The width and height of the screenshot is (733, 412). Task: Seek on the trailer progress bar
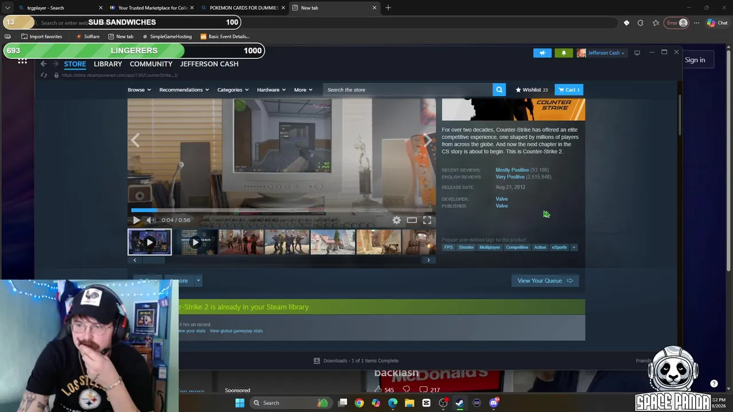[281, 211]
